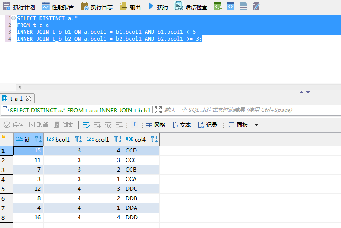
Task: Click the filter icon on the id column
Action: coord(39,139)
